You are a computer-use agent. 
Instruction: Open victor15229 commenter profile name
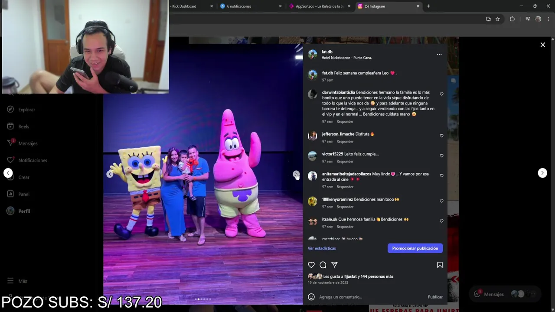click(x=333, y=154)
